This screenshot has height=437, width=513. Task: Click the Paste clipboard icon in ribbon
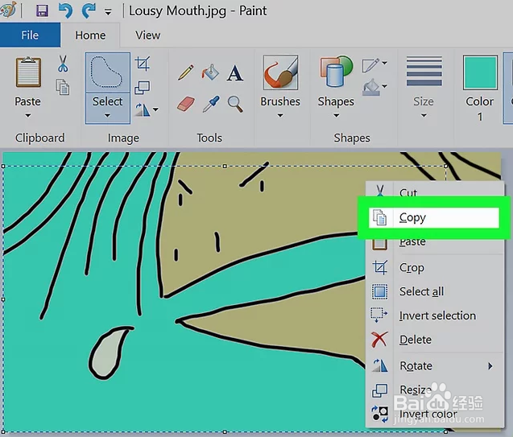(28, 72)
